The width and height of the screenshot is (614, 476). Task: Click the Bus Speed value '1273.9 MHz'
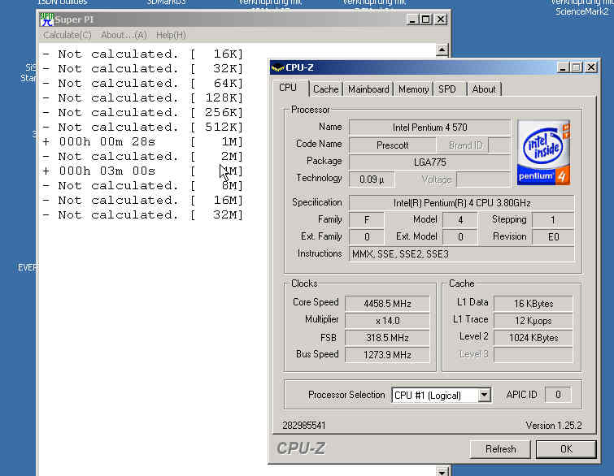click(x=387, y=355)
